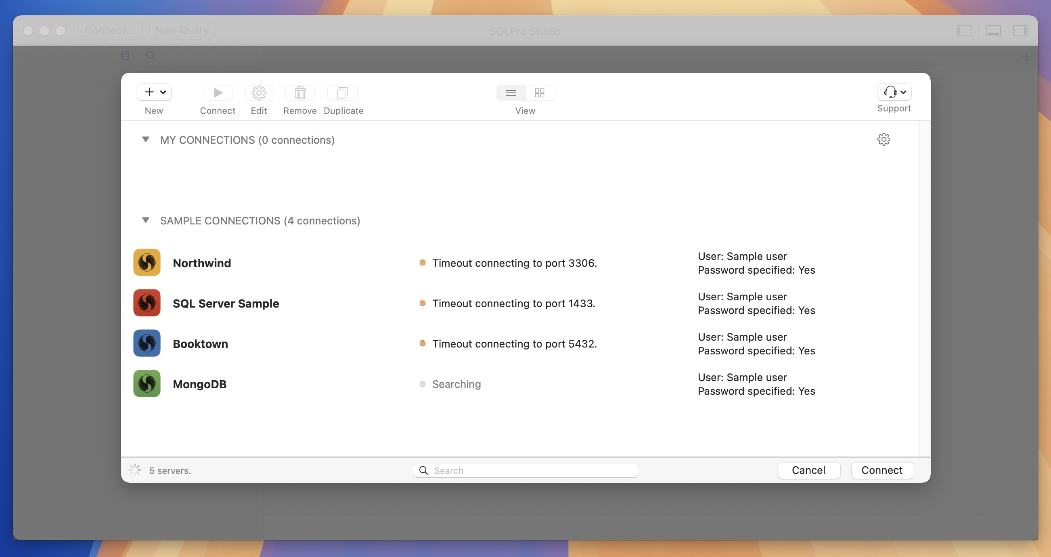Select the Northwind sample connection
Viewport: 1051px width, 557px height.
click(201, 263)
